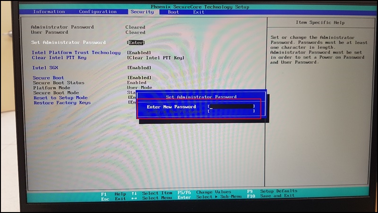Select Clear Intel PTT Key option

point(59,57)
